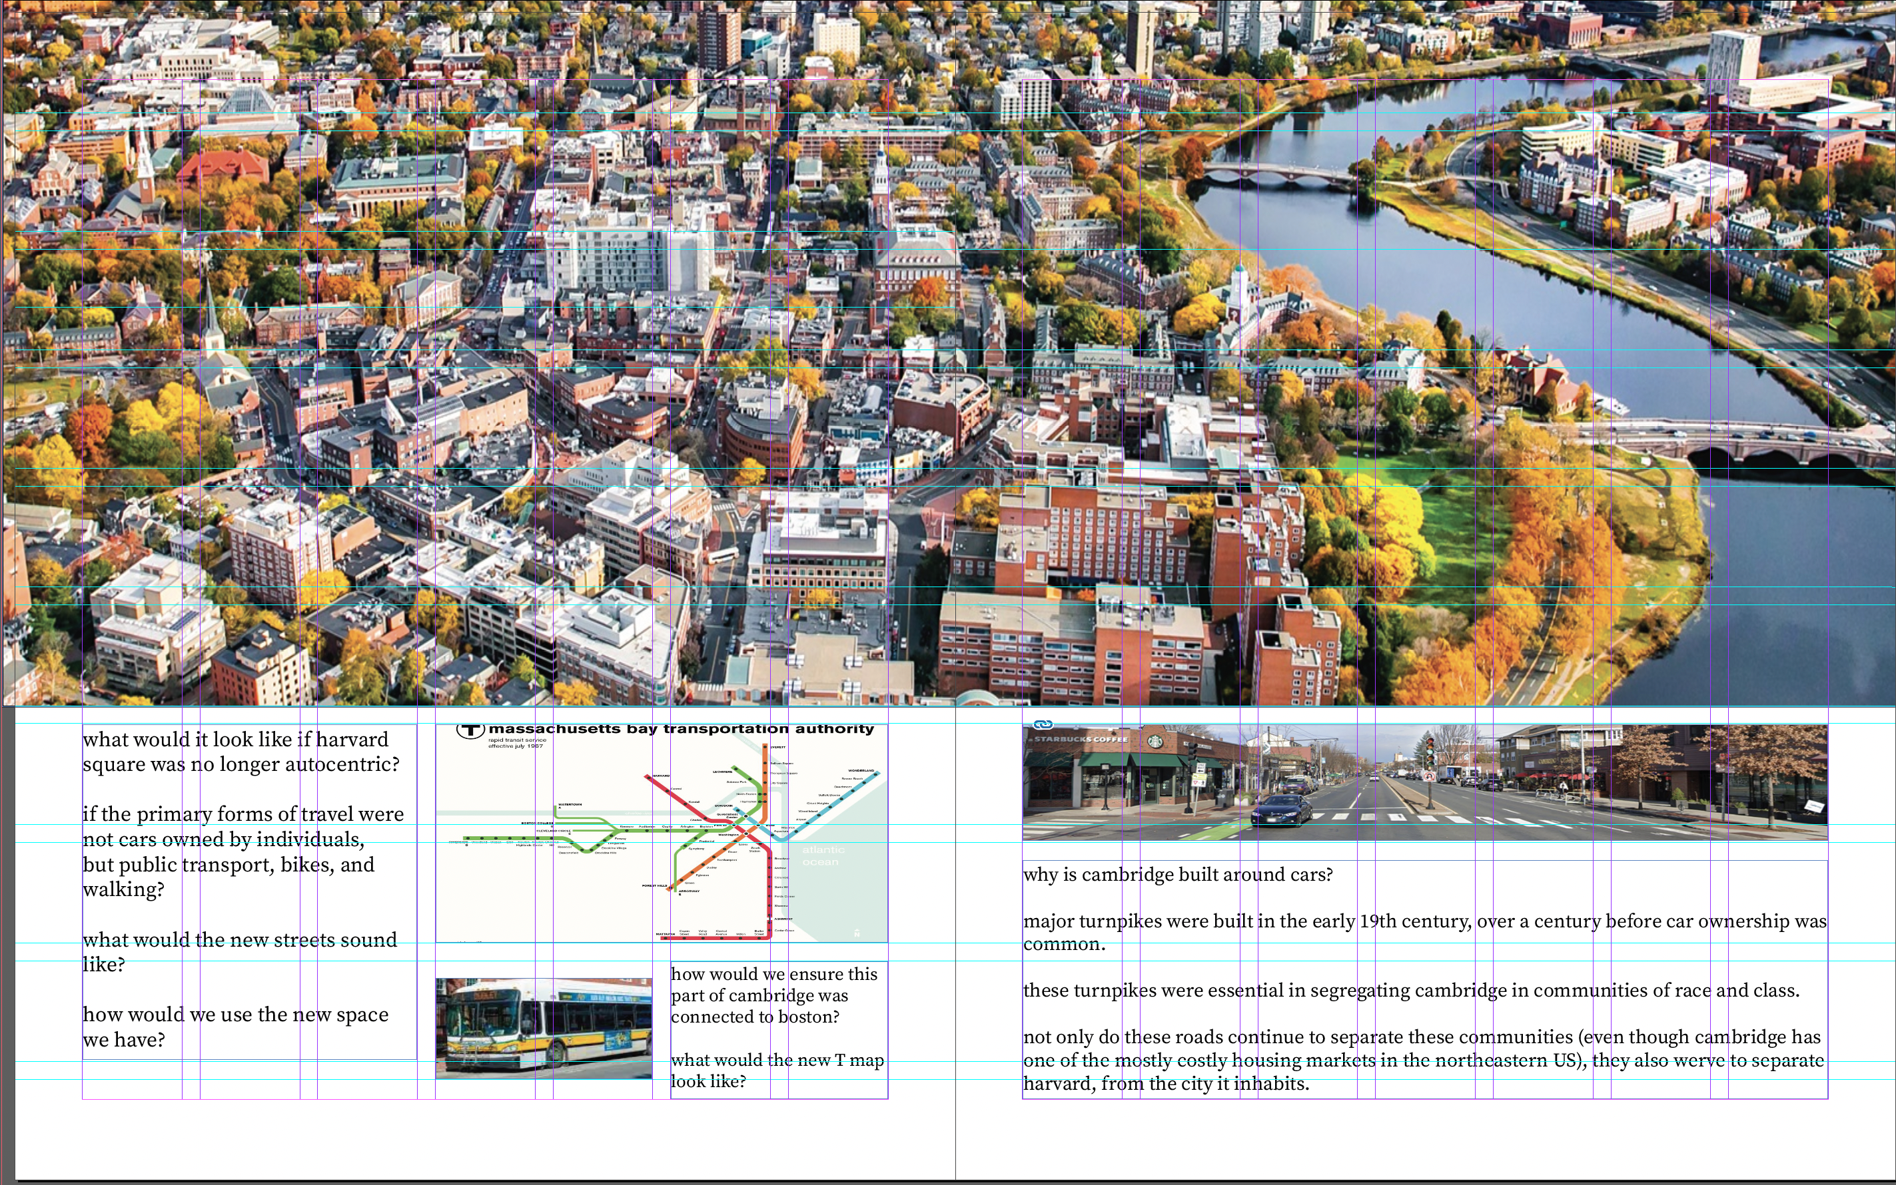
Task: Click the Starbucks siren logo on storefront
Action: pos(1157,740)
